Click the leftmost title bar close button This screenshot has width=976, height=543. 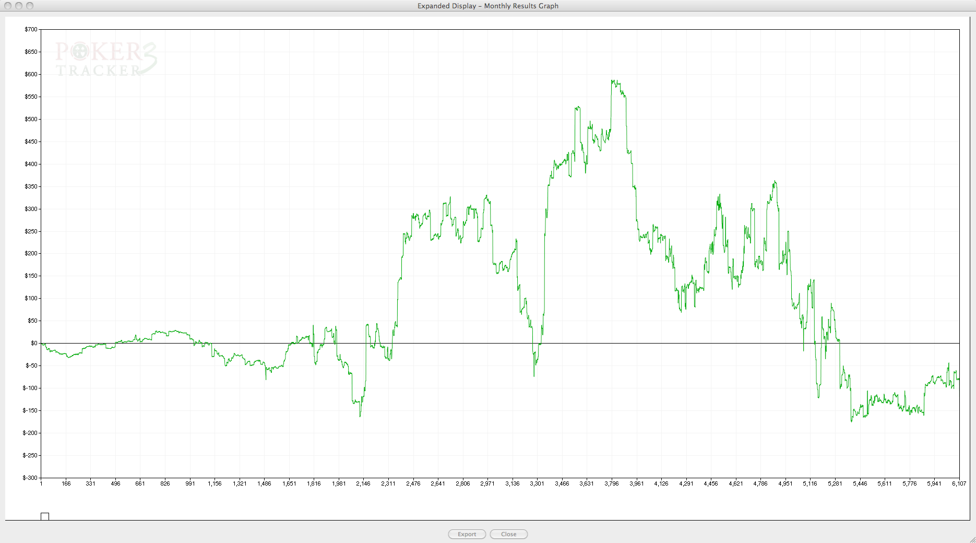point(8,6)
